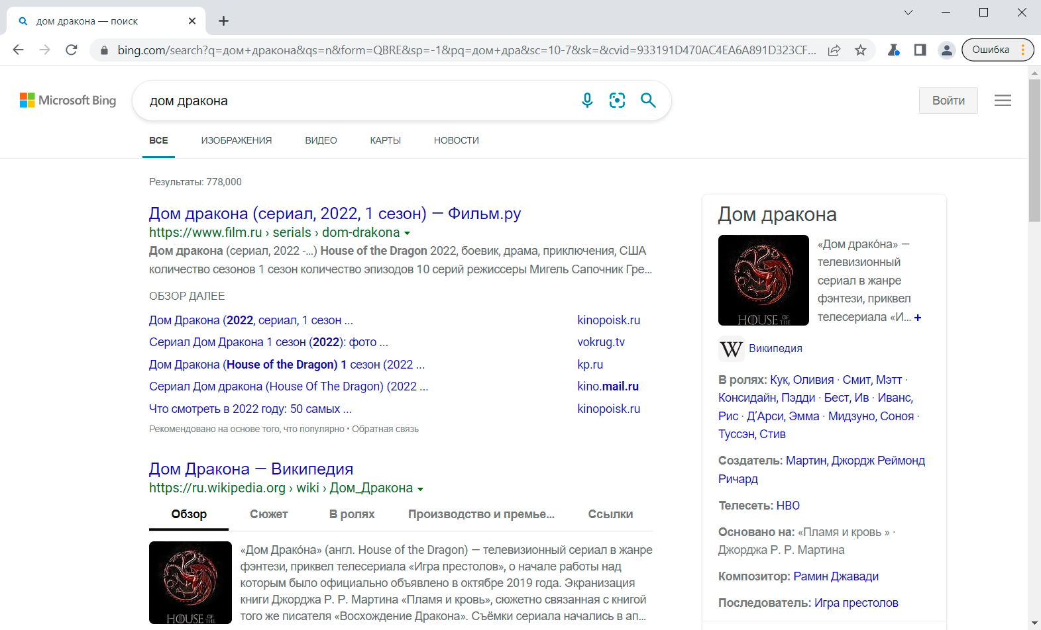Viewport: 1041px width, 630px height.
Task: Open a new browser tab
Action: pyautogui.click(x=223, y=21)
